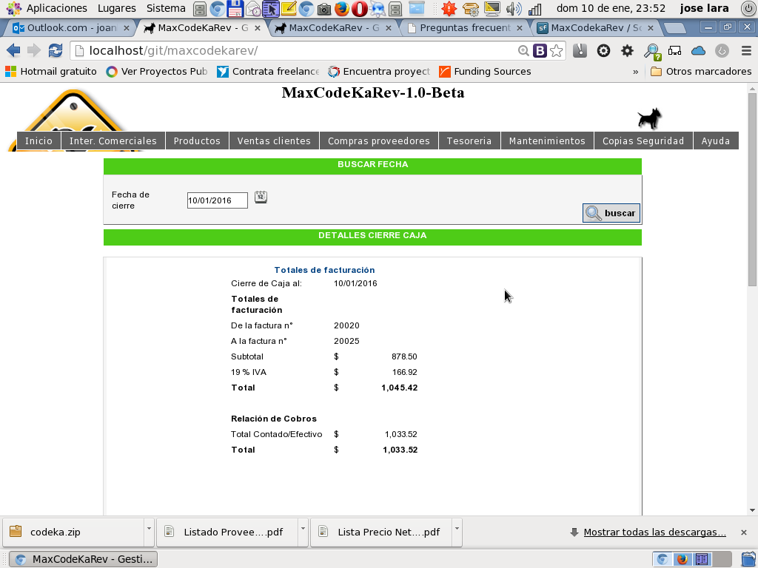Open the Tesoreria menu
758x568 pixels.
coord(469,140)
